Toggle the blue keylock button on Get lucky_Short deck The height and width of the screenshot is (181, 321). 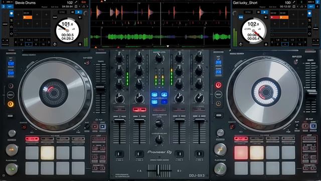(241, 17)
